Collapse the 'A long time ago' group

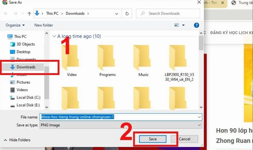click(54, 36)
